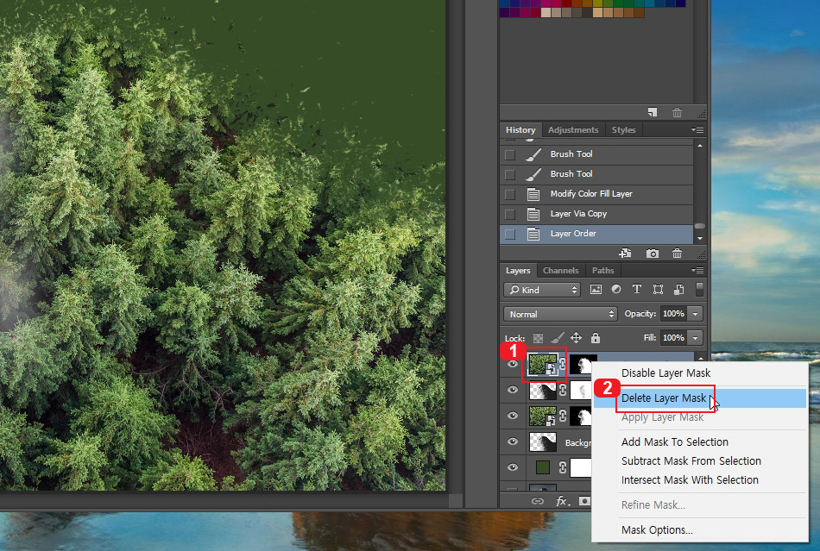The image size is (820, 551).
Task: Hide the selected top layer with its eye icon
Action: tap(513, 364)
